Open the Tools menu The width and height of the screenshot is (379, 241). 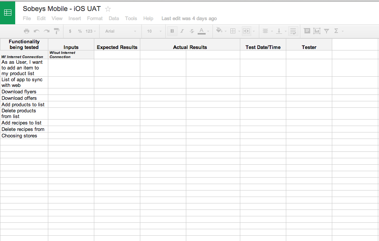pyautogui.click(x=131, y=19)
